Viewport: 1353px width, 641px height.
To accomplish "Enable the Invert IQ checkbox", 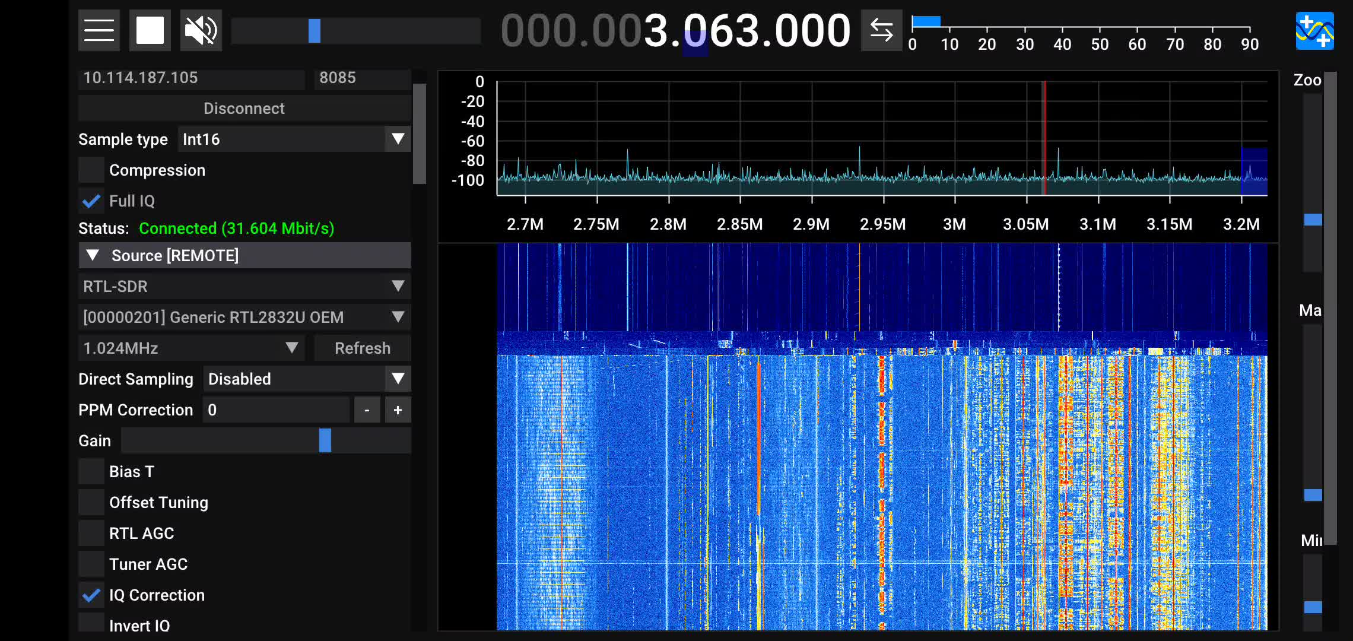I will (x=91, y=623).
